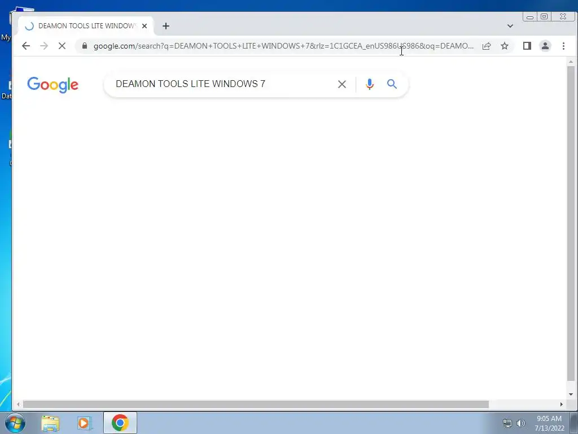Open a new tab with plus button

click(x=166, y=26)
